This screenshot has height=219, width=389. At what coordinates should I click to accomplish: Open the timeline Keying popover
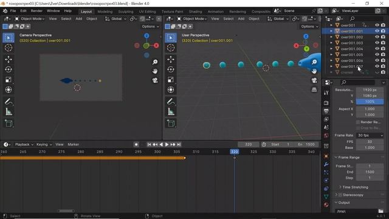point(44,144)
